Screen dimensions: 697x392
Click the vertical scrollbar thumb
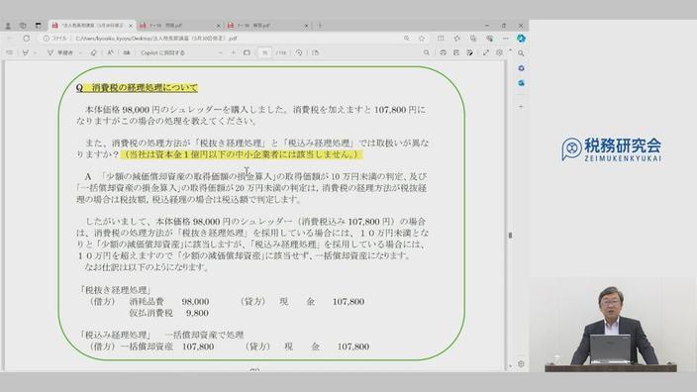click(x=510, y=236)
